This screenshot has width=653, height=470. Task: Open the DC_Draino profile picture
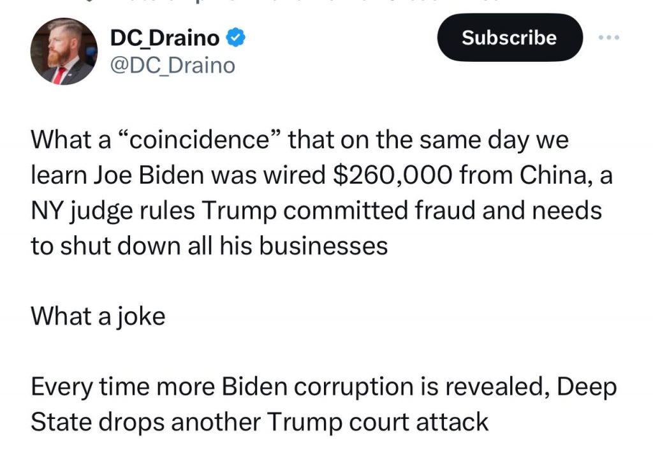tap(64, 52)
